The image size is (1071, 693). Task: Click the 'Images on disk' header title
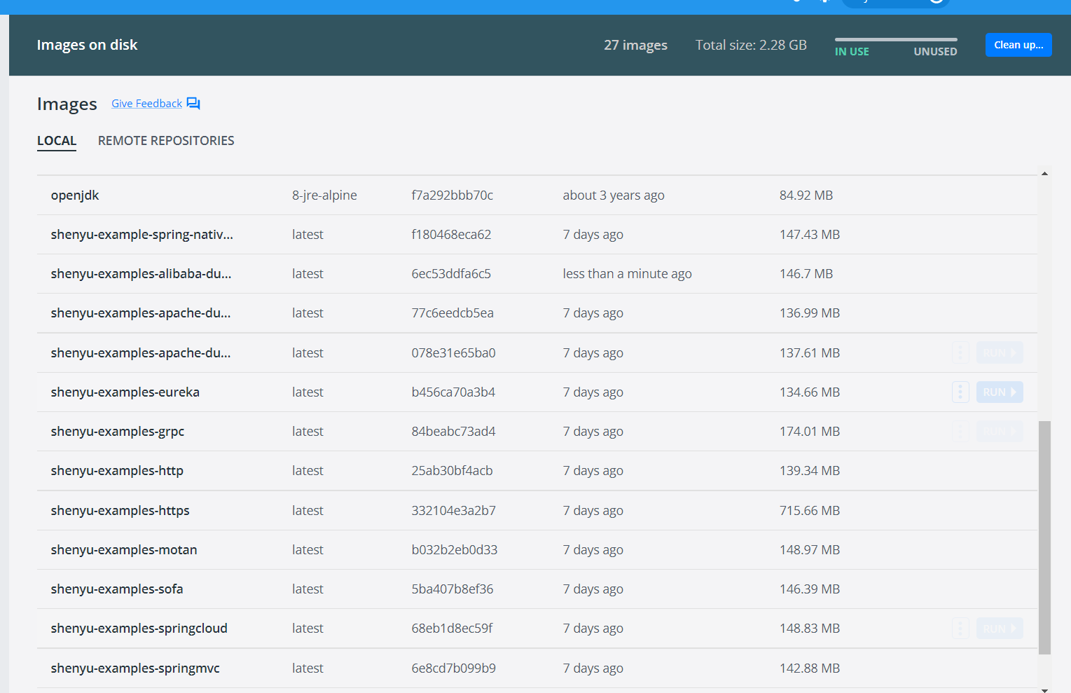(87, 45)
